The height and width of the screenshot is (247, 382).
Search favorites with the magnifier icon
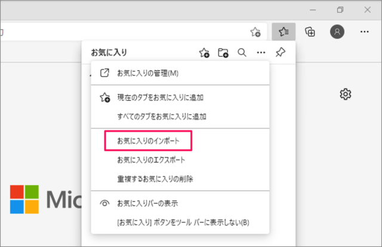[x=242, y=53]
